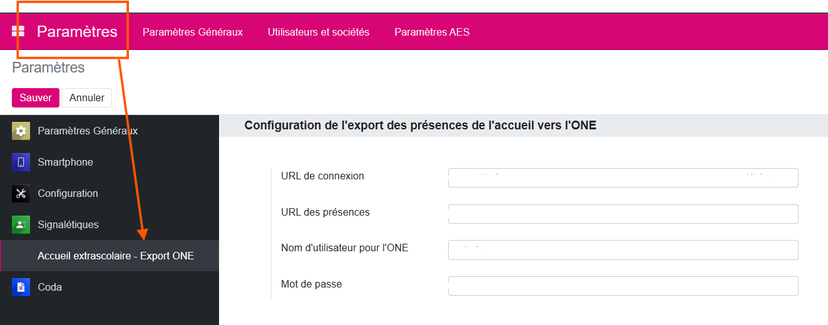Focus the URL des présences field
Image resolution: width=828 pixels, height=325 pixels.
point(623,214)
